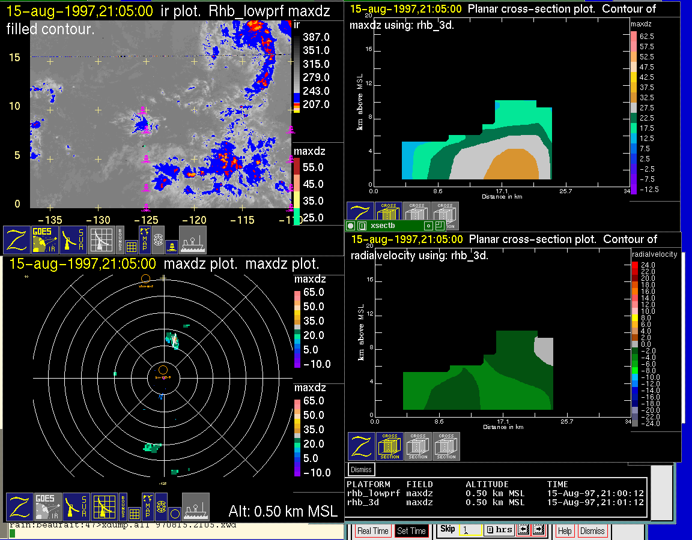Click the Skip value input field
The height and width of the screenshot is (540, 692).
(x=470, y=530)
